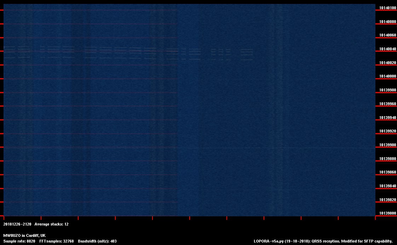This screenshot has width=397, height=245.
Task: Click the LOPORA-v5a.py software caption
Action: (323, 241)
